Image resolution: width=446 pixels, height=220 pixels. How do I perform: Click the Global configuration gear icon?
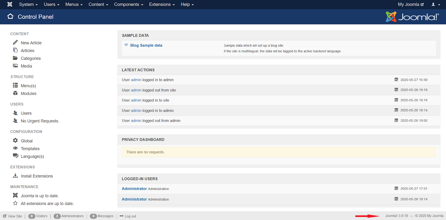coord(15,141)
